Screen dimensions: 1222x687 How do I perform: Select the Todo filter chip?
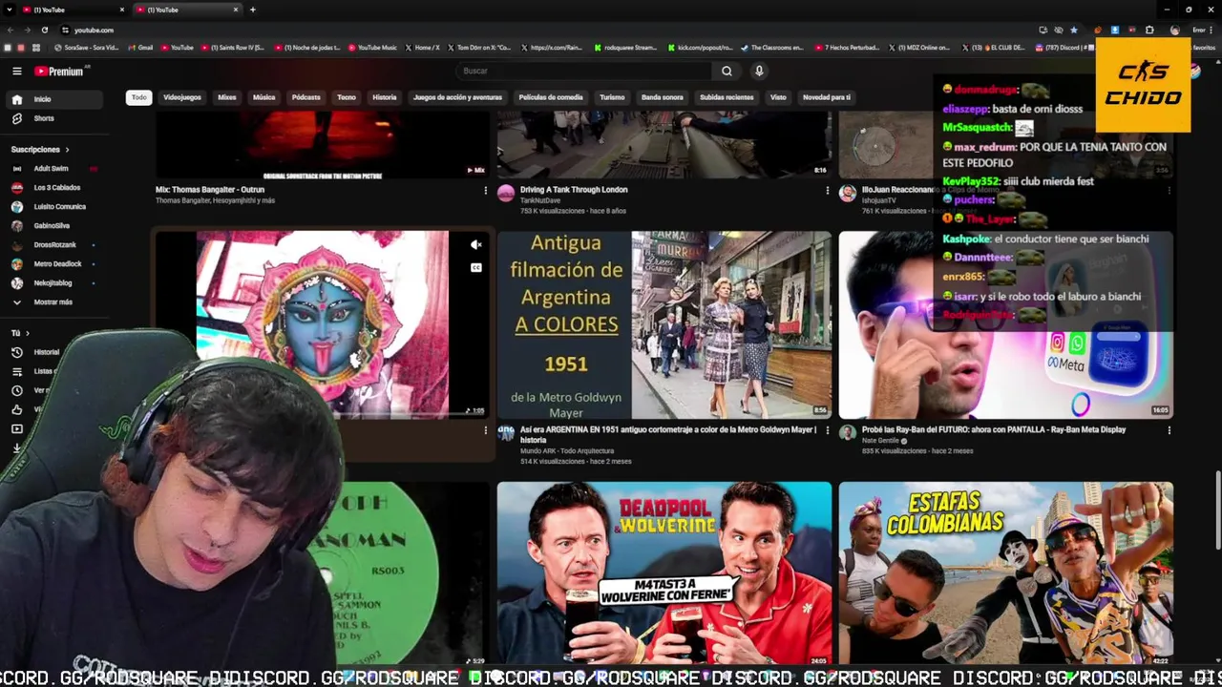(x=139, y=97)
